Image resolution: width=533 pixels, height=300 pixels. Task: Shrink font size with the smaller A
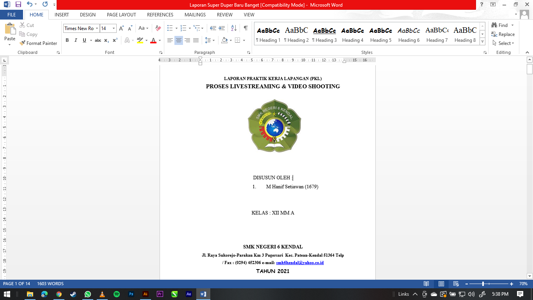pyautogui.click(x=130, y=29)
